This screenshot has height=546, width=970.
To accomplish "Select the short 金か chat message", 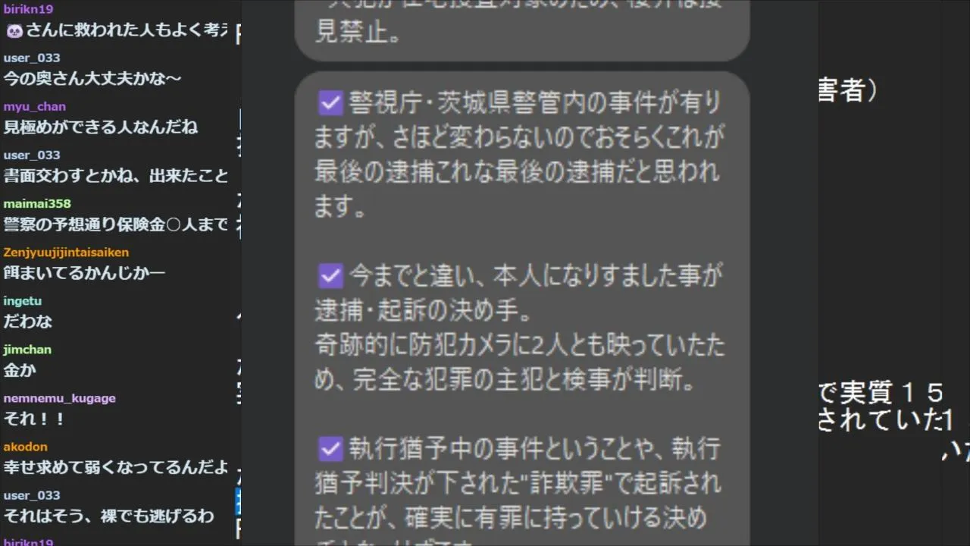I will point(20,370).
